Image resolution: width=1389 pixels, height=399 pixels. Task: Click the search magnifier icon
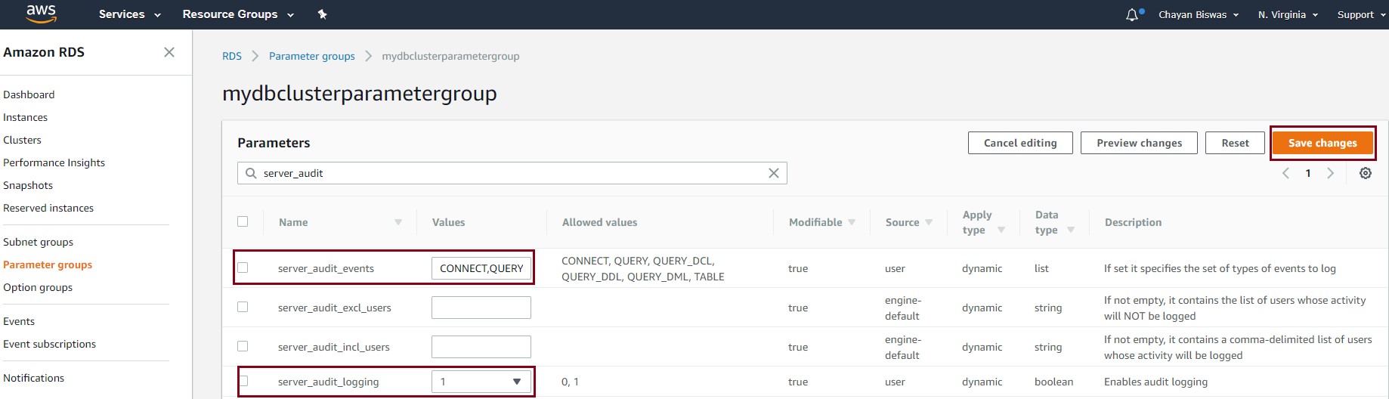click(x=251, y=173)
